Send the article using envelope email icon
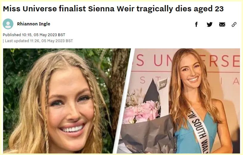Screen dimensions: 243x155 point(222,24)
